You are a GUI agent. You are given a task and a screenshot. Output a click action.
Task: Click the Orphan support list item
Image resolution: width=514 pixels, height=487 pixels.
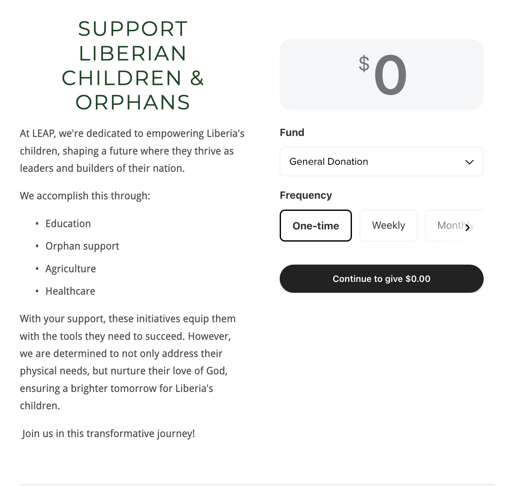tap(82, 246)
